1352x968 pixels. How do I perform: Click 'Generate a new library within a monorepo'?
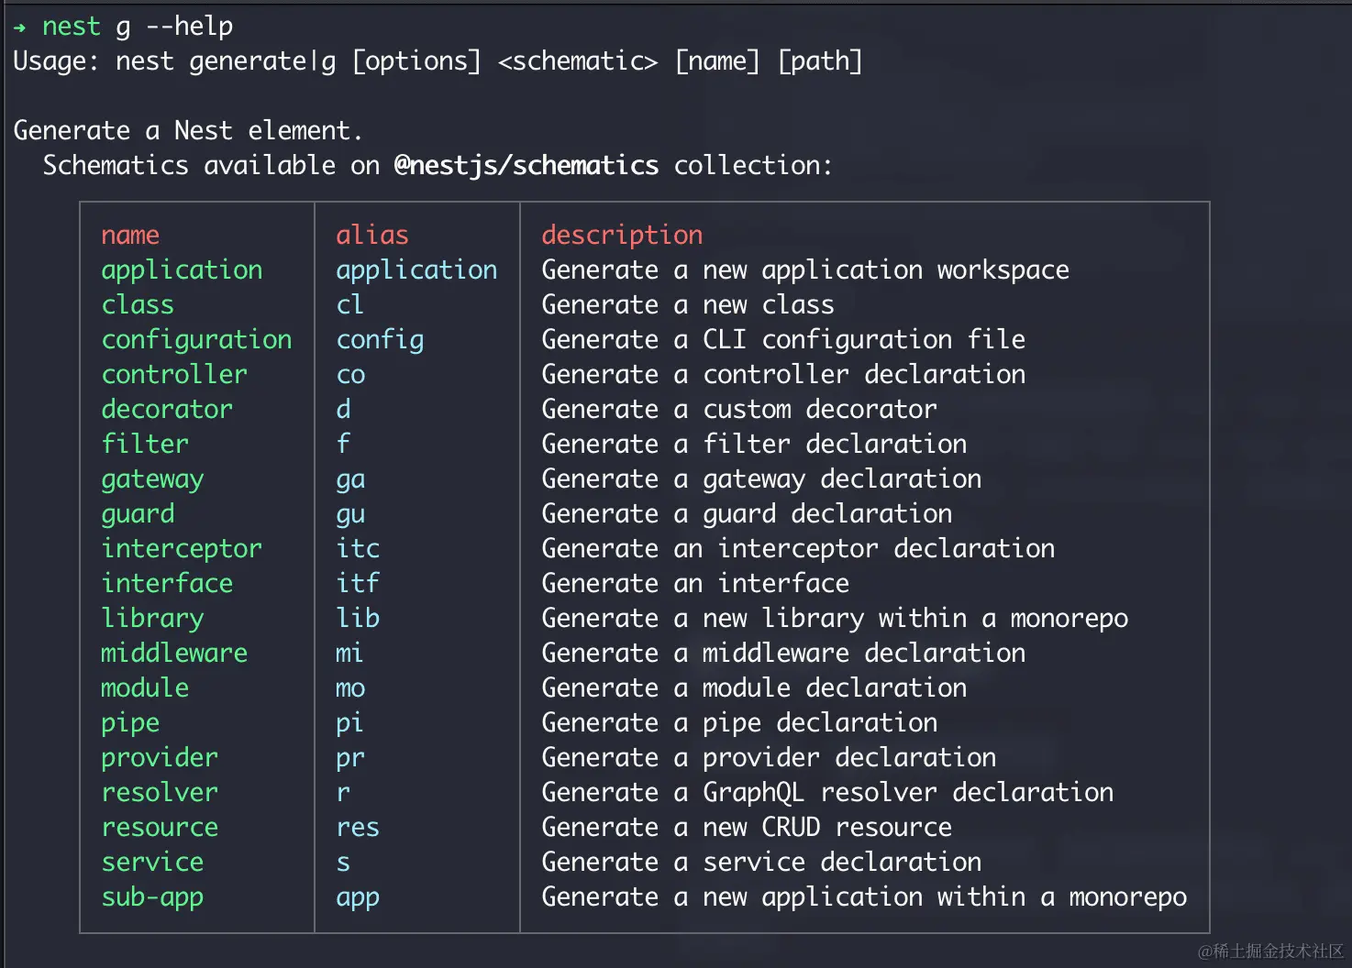(x=835, y=619)
